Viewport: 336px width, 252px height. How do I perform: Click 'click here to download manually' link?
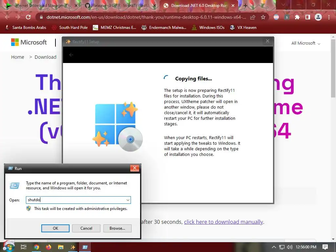[223, 222]
